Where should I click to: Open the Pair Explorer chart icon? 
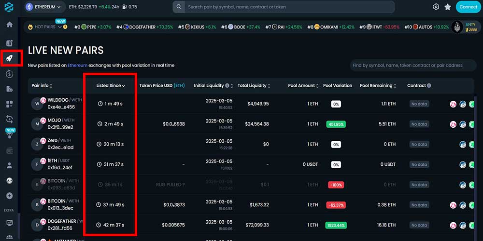pos(10,43)
